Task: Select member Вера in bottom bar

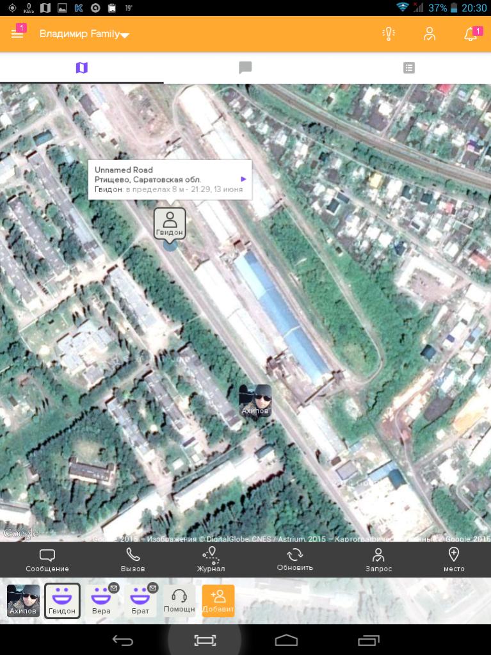Action: [x=101, y=601]
